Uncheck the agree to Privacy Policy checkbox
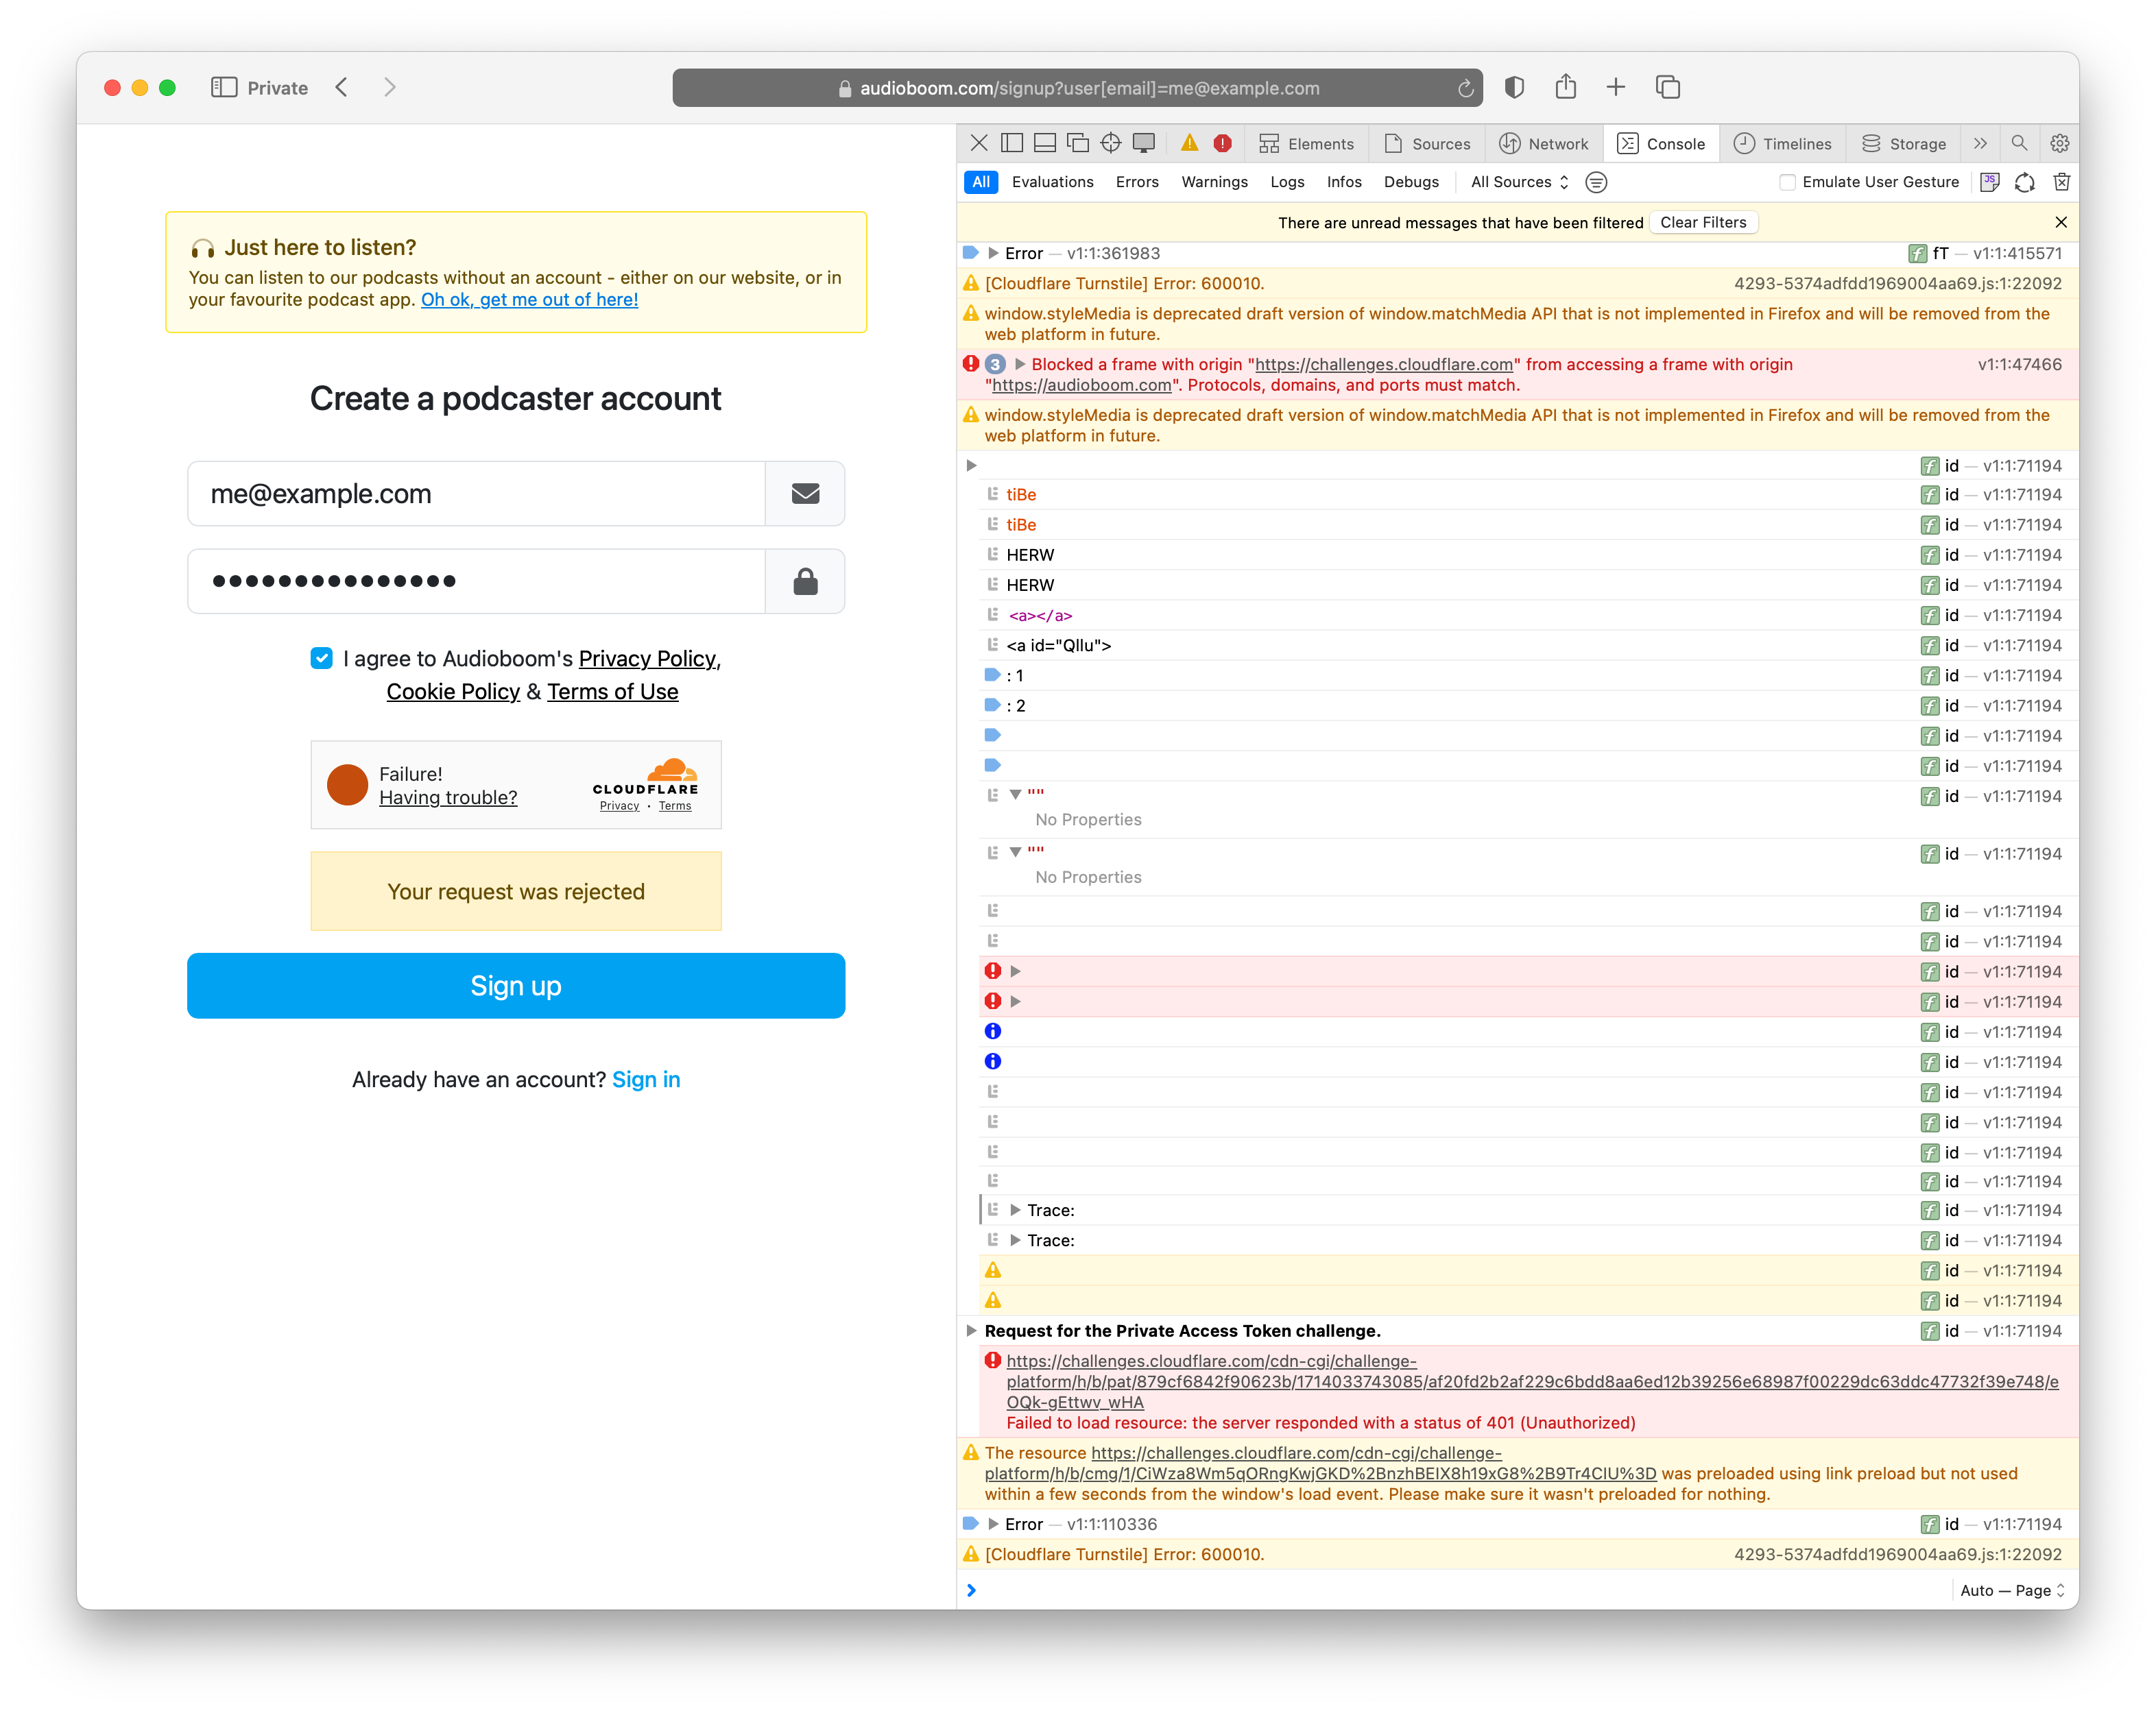This screenshot has width=2156, height=1711. tap(321, 657)
